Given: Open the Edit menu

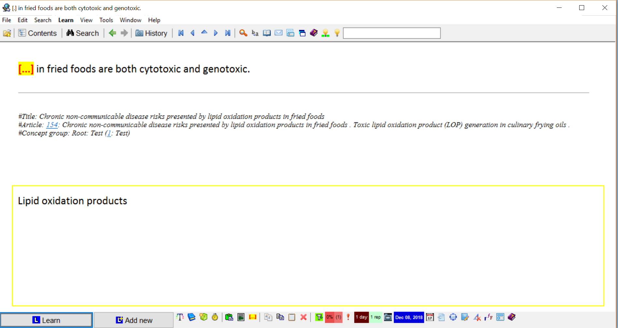Looking at the screenshot, I should coord(22,20).
